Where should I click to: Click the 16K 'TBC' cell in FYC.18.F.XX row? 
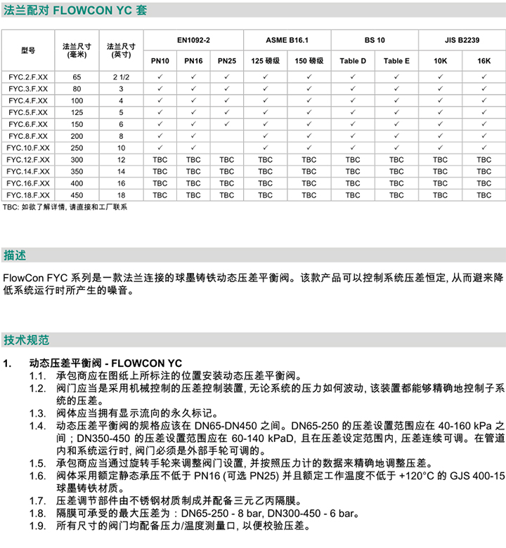[484, 195]
